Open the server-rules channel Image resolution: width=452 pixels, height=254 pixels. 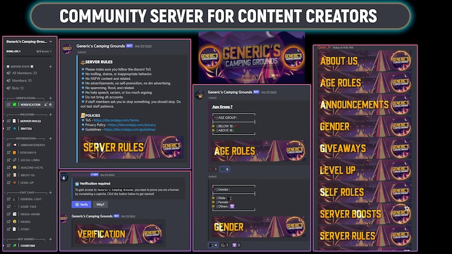coord(29,121)
